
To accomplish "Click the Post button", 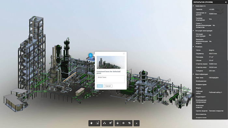I will [x=100, y=86].
